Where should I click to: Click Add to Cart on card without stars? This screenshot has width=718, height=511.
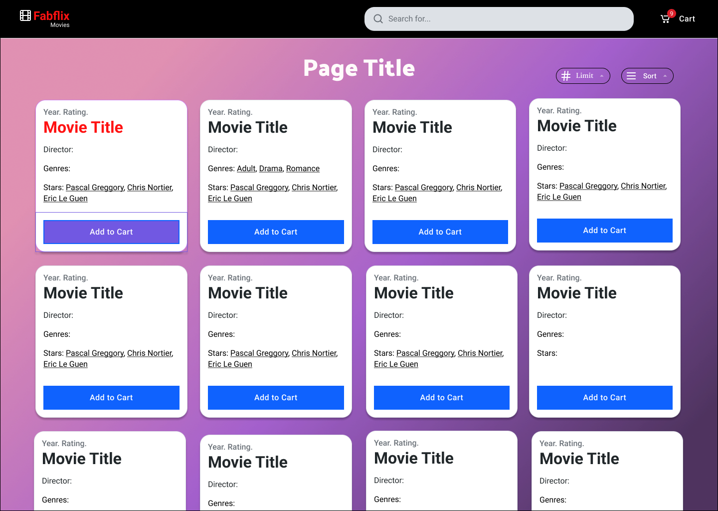coord(604,398)
